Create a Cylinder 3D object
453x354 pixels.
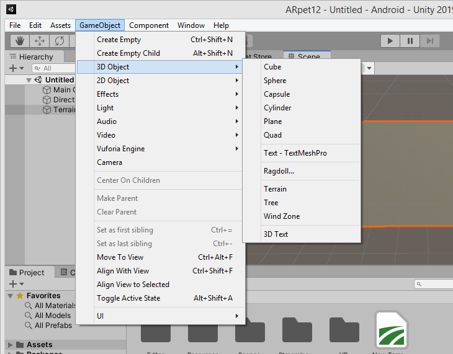(x=302, y=108)
